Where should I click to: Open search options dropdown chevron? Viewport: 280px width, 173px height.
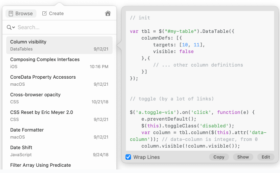pos(14,28)
